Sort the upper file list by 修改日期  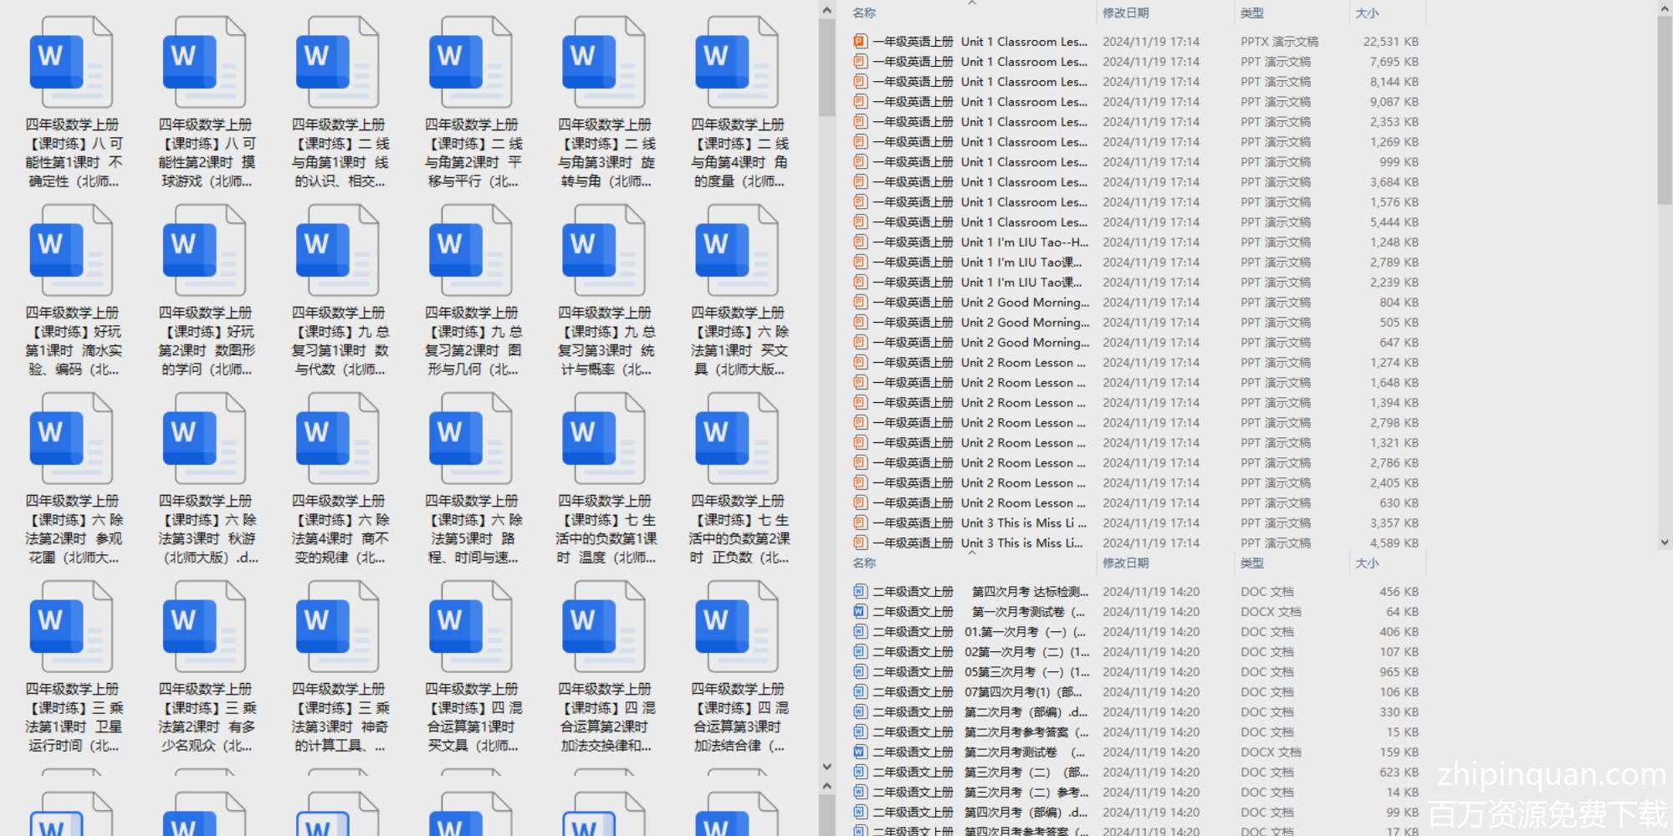tap(1125, 13)
